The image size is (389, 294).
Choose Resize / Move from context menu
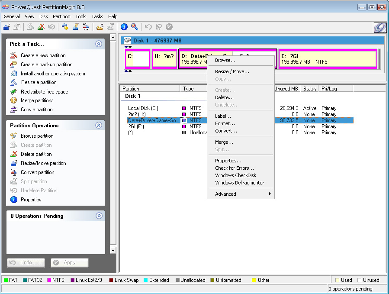click(241, 71)
